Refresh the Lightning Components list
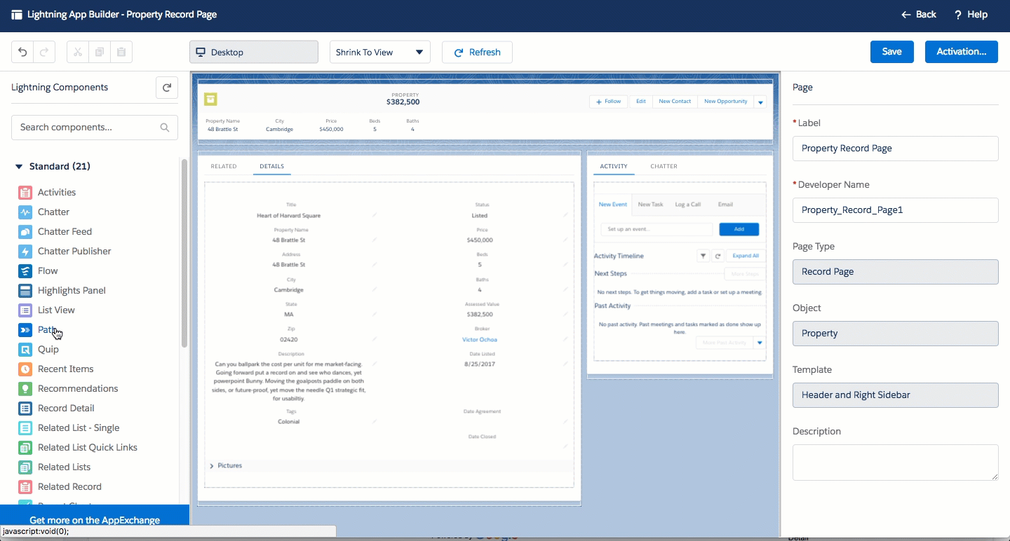Screen dimensions: 1010x541 tap(167, 88)
